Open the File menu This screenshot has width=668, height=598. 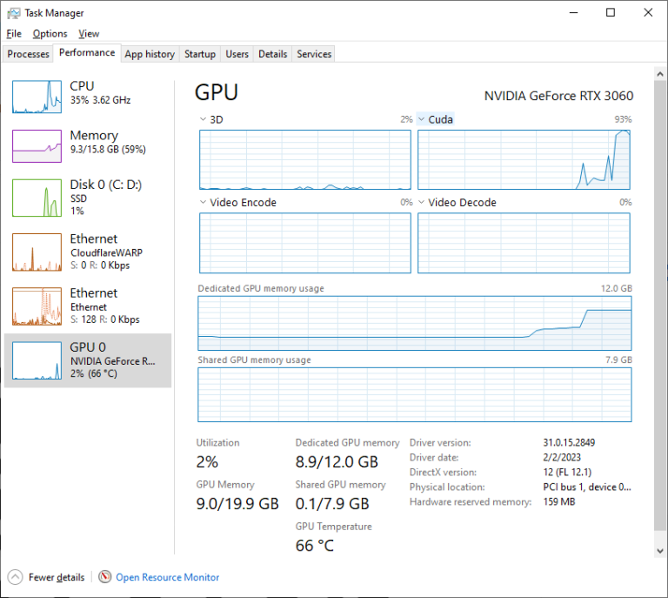(13, 34)
